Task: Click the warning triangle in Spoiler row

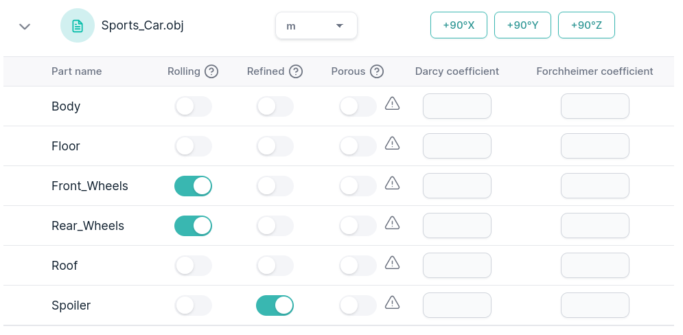Action: pyautogui.click(x=392, y=303)
